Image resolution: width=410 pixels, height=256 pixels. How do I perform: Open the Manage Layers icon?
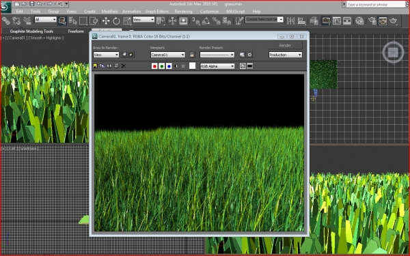tap(314, 20)
